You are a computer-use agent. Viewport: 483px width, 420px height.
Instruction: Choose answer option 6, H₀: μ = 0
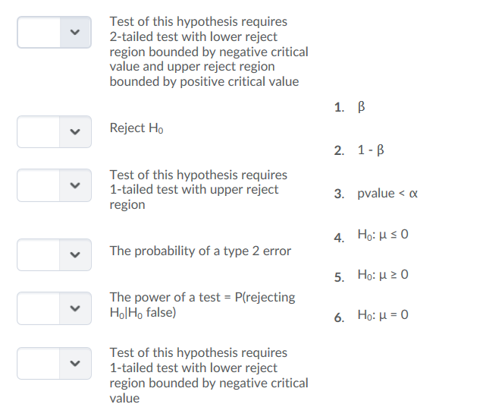[383, 316]
